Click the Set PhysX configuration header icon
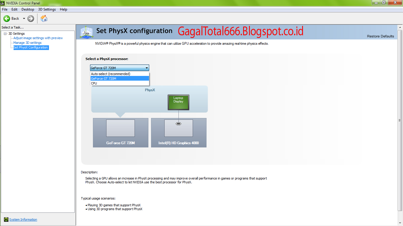Image resolution: width=403 pixels, height=226 pixels. [86, 32]
